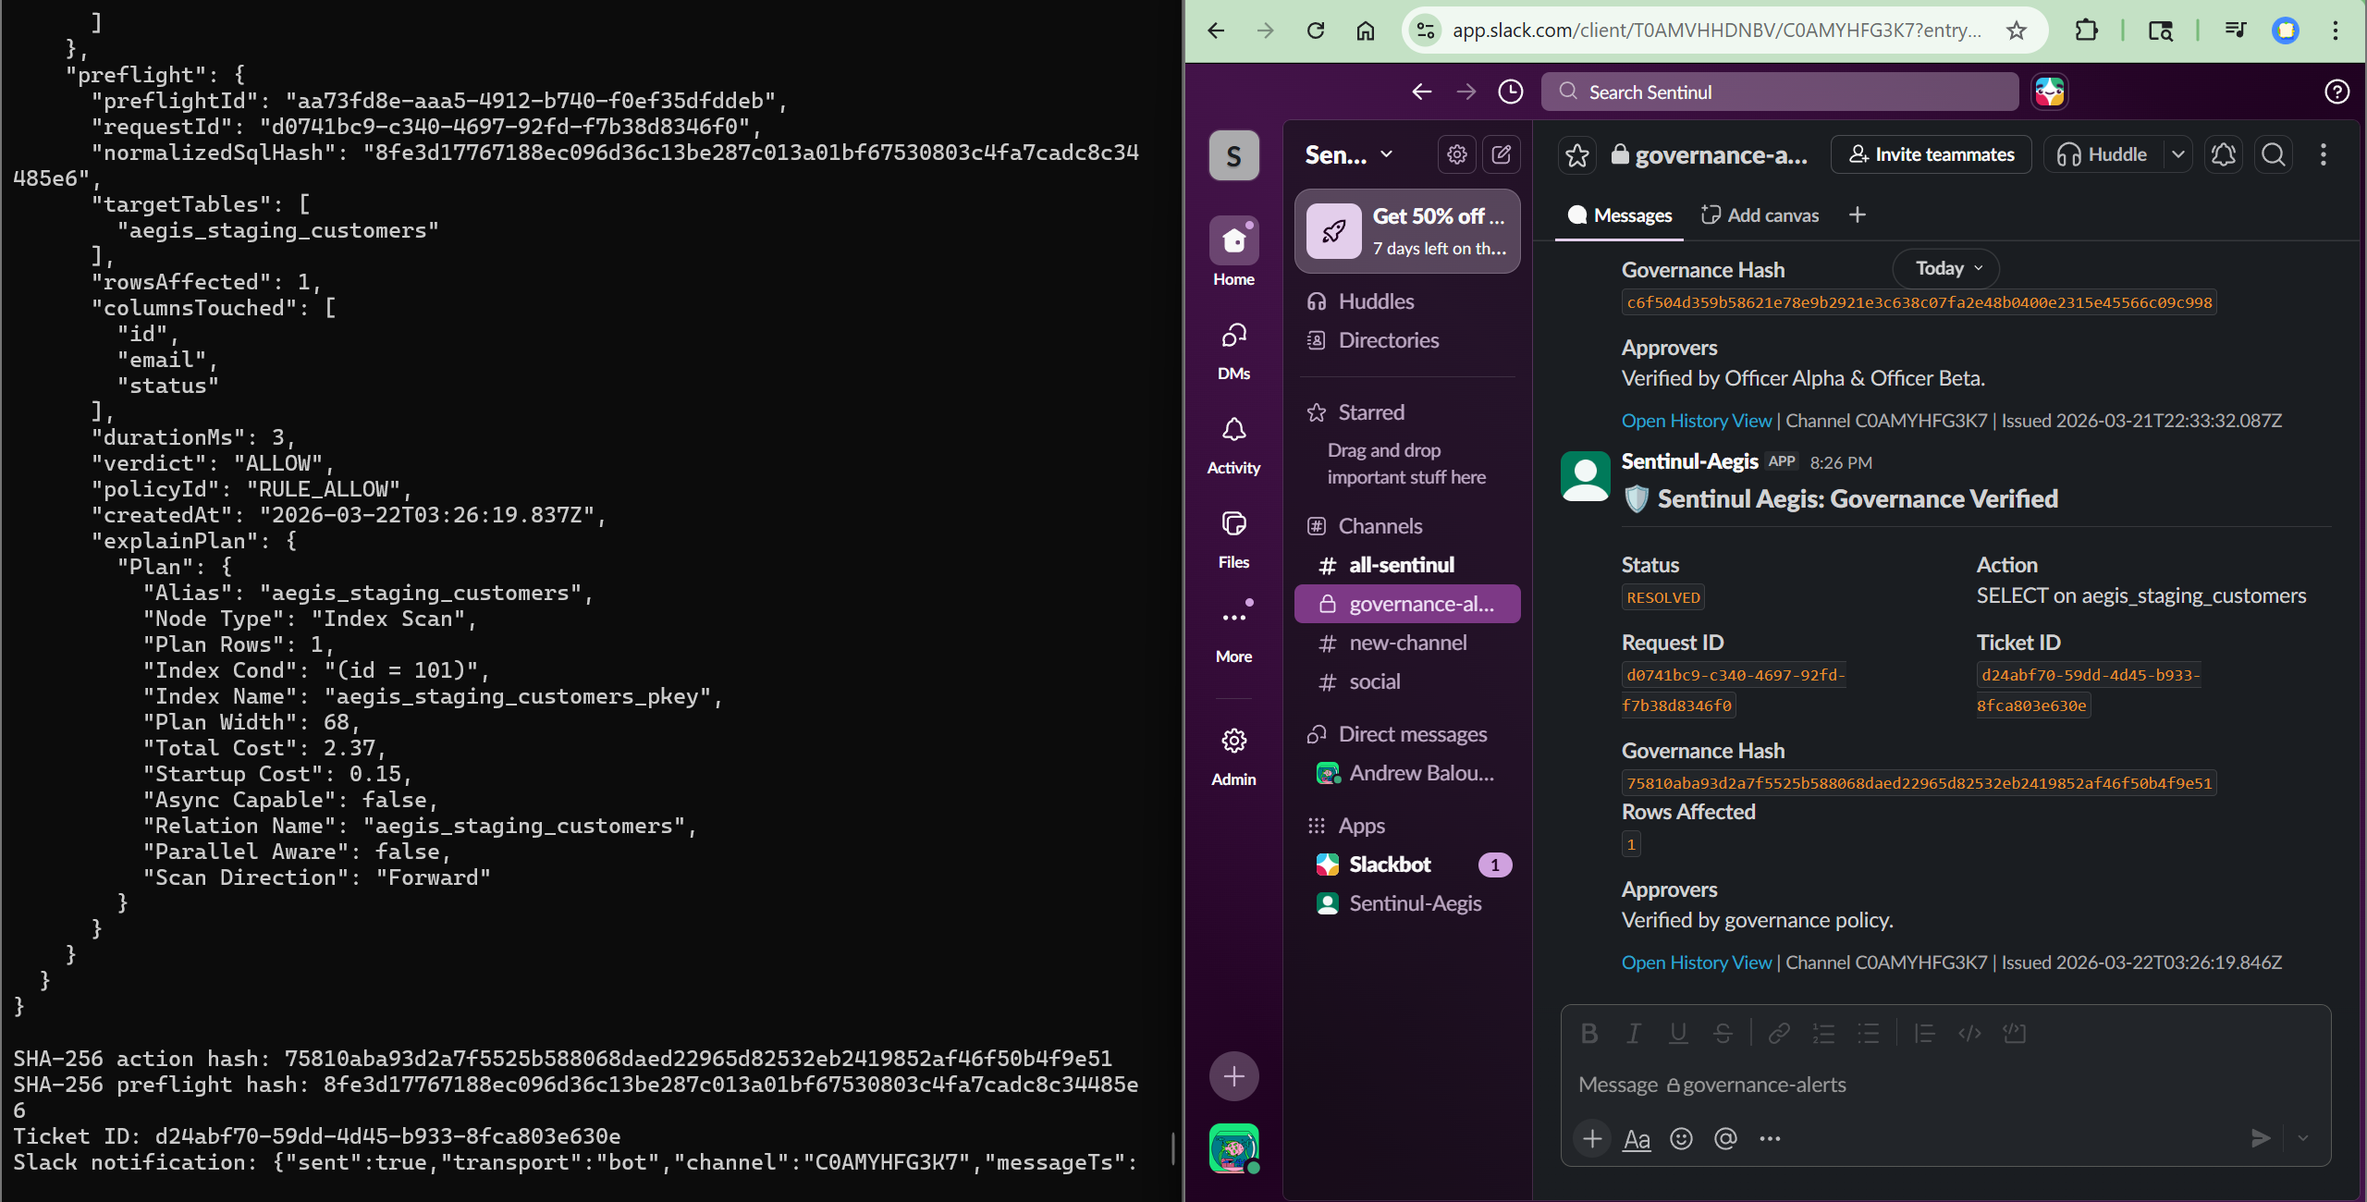This screenshot has height=1202, width=2367.
Task: Click the bold formatting icon in composer
Action: (1588, 1033)
